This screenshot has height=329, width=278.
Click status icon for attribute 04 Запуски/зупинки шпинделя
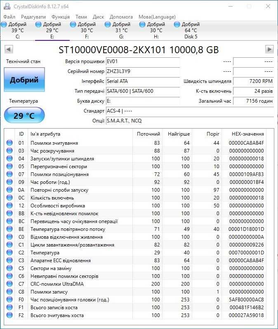(9, 158)
